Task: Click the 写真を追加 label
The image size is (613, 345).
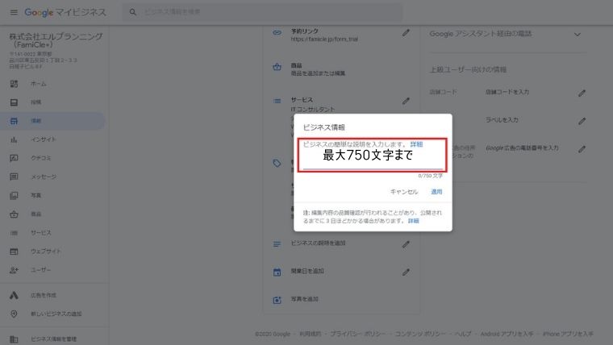Action: pyautogui.click(x=304, y=299)
